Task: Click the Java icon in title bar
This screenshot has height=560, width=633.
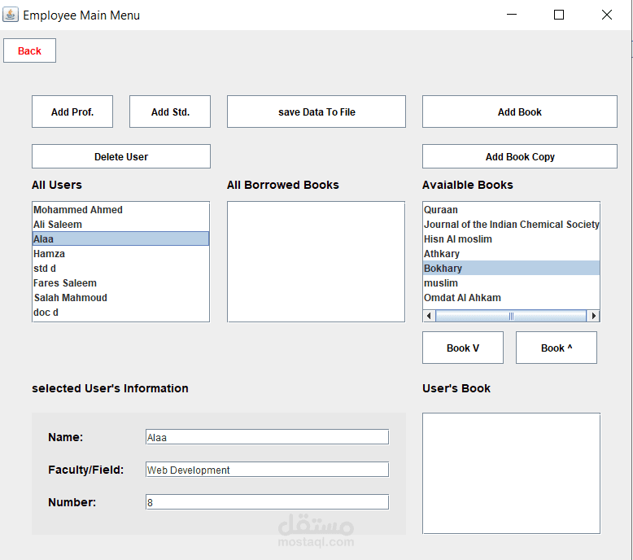Action: point(11,15)
